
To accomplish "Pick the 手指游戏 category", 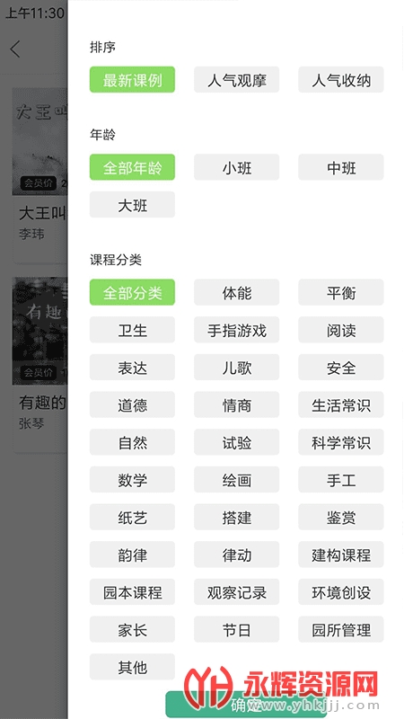I will pos(237,330).
